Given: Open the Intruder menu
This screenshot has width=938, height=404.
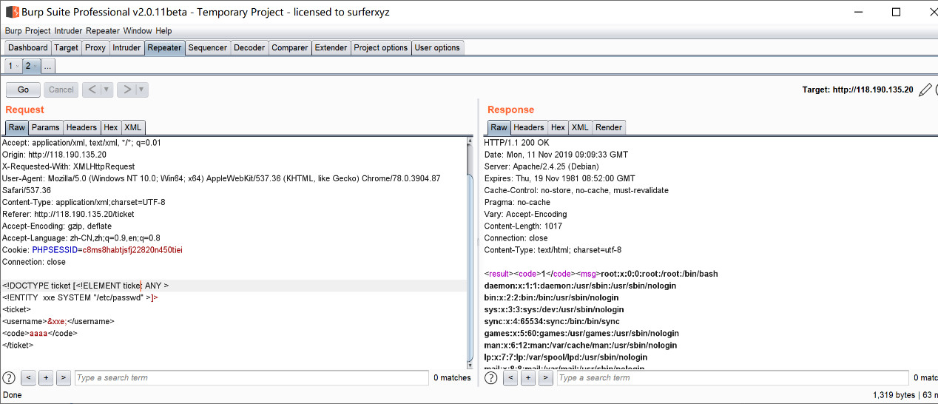Looking at the screenshot, I should coord(68,31).
